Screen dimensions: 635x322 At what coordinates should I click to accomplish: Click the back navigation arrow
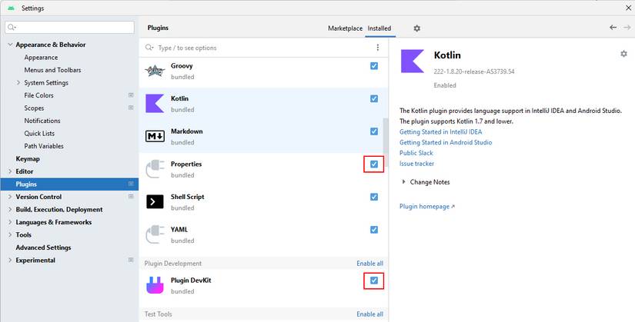pos(613,28)
